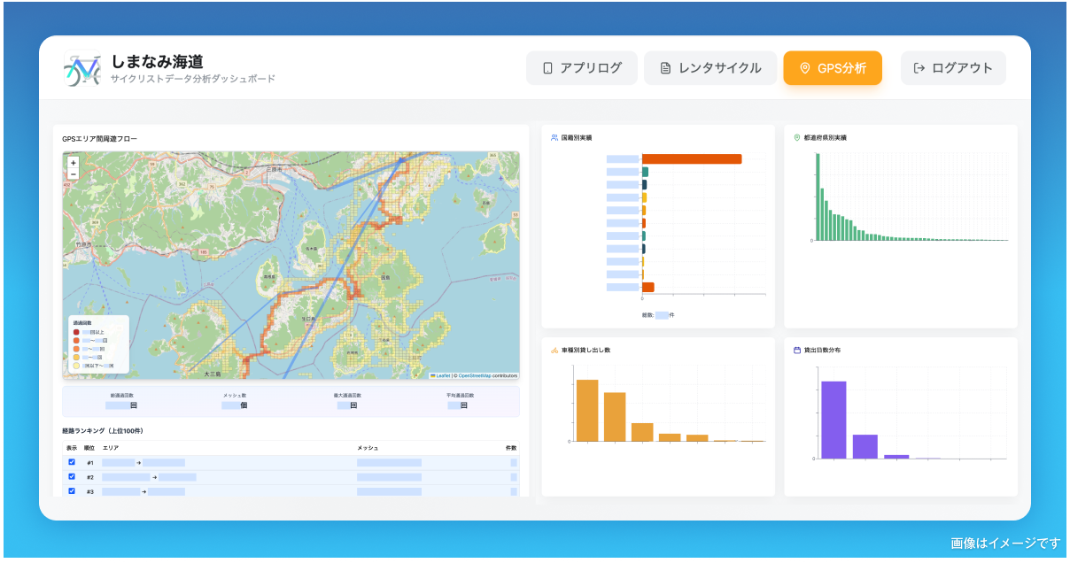Click the dark red legend swatch in 通過回数
The width and height of the screenshot is (1070, 563).
tap(76, 332)
